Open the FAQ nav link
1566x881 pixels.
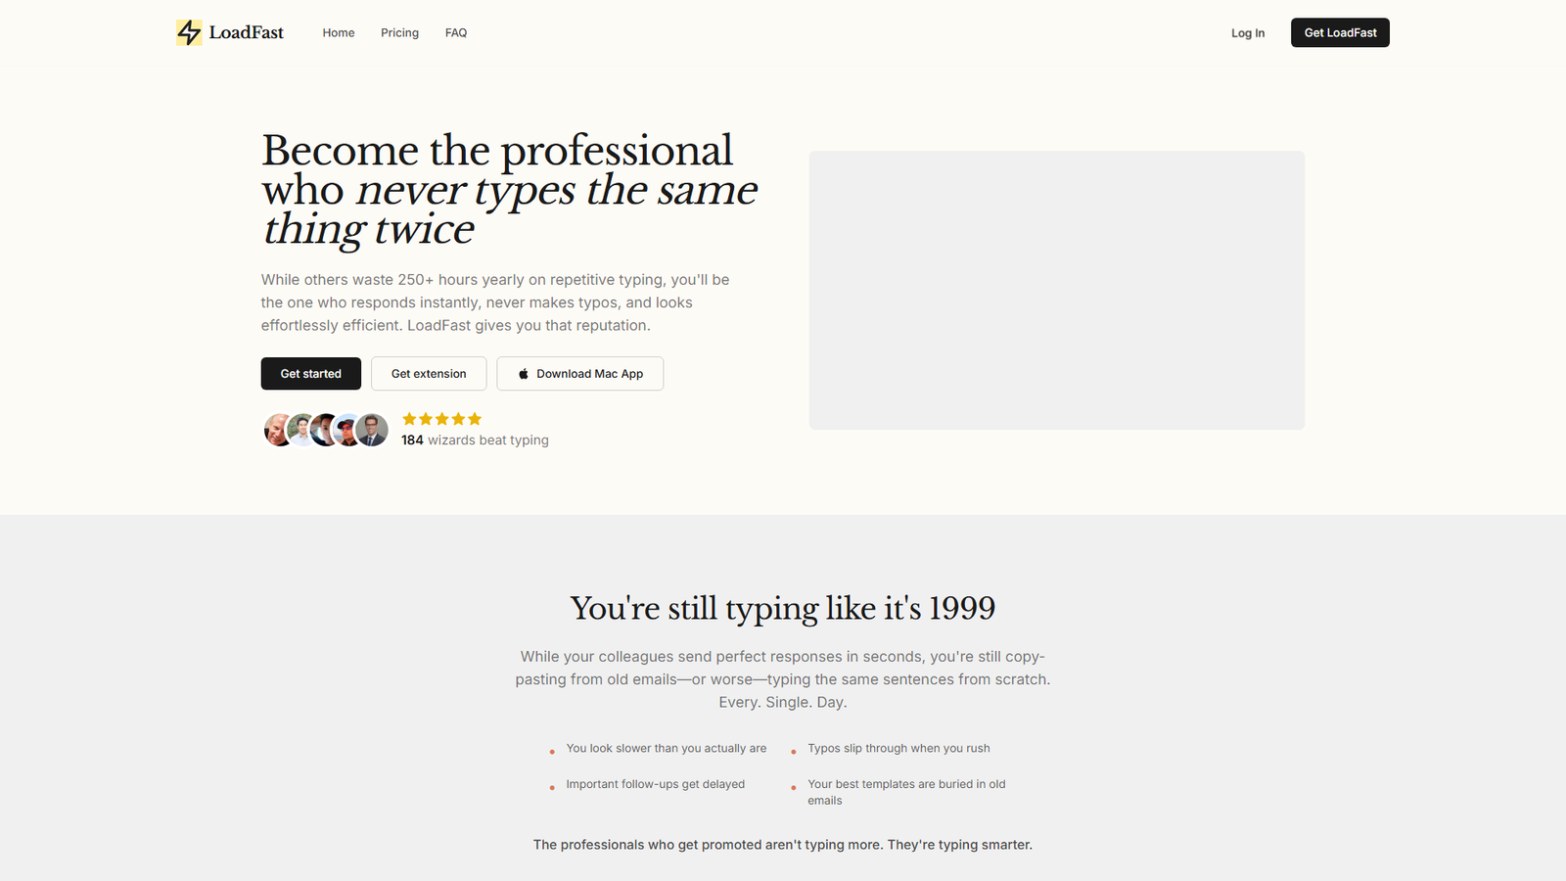pos(456,33)
